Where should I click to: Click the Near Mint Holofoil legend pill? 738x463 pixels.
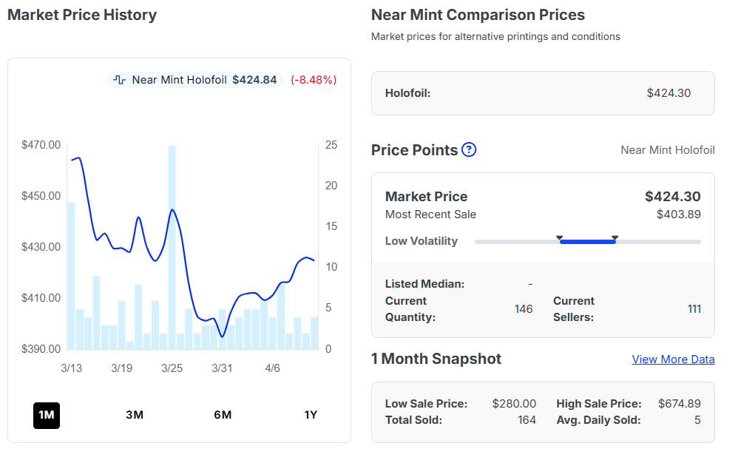[x=196, y=80]
